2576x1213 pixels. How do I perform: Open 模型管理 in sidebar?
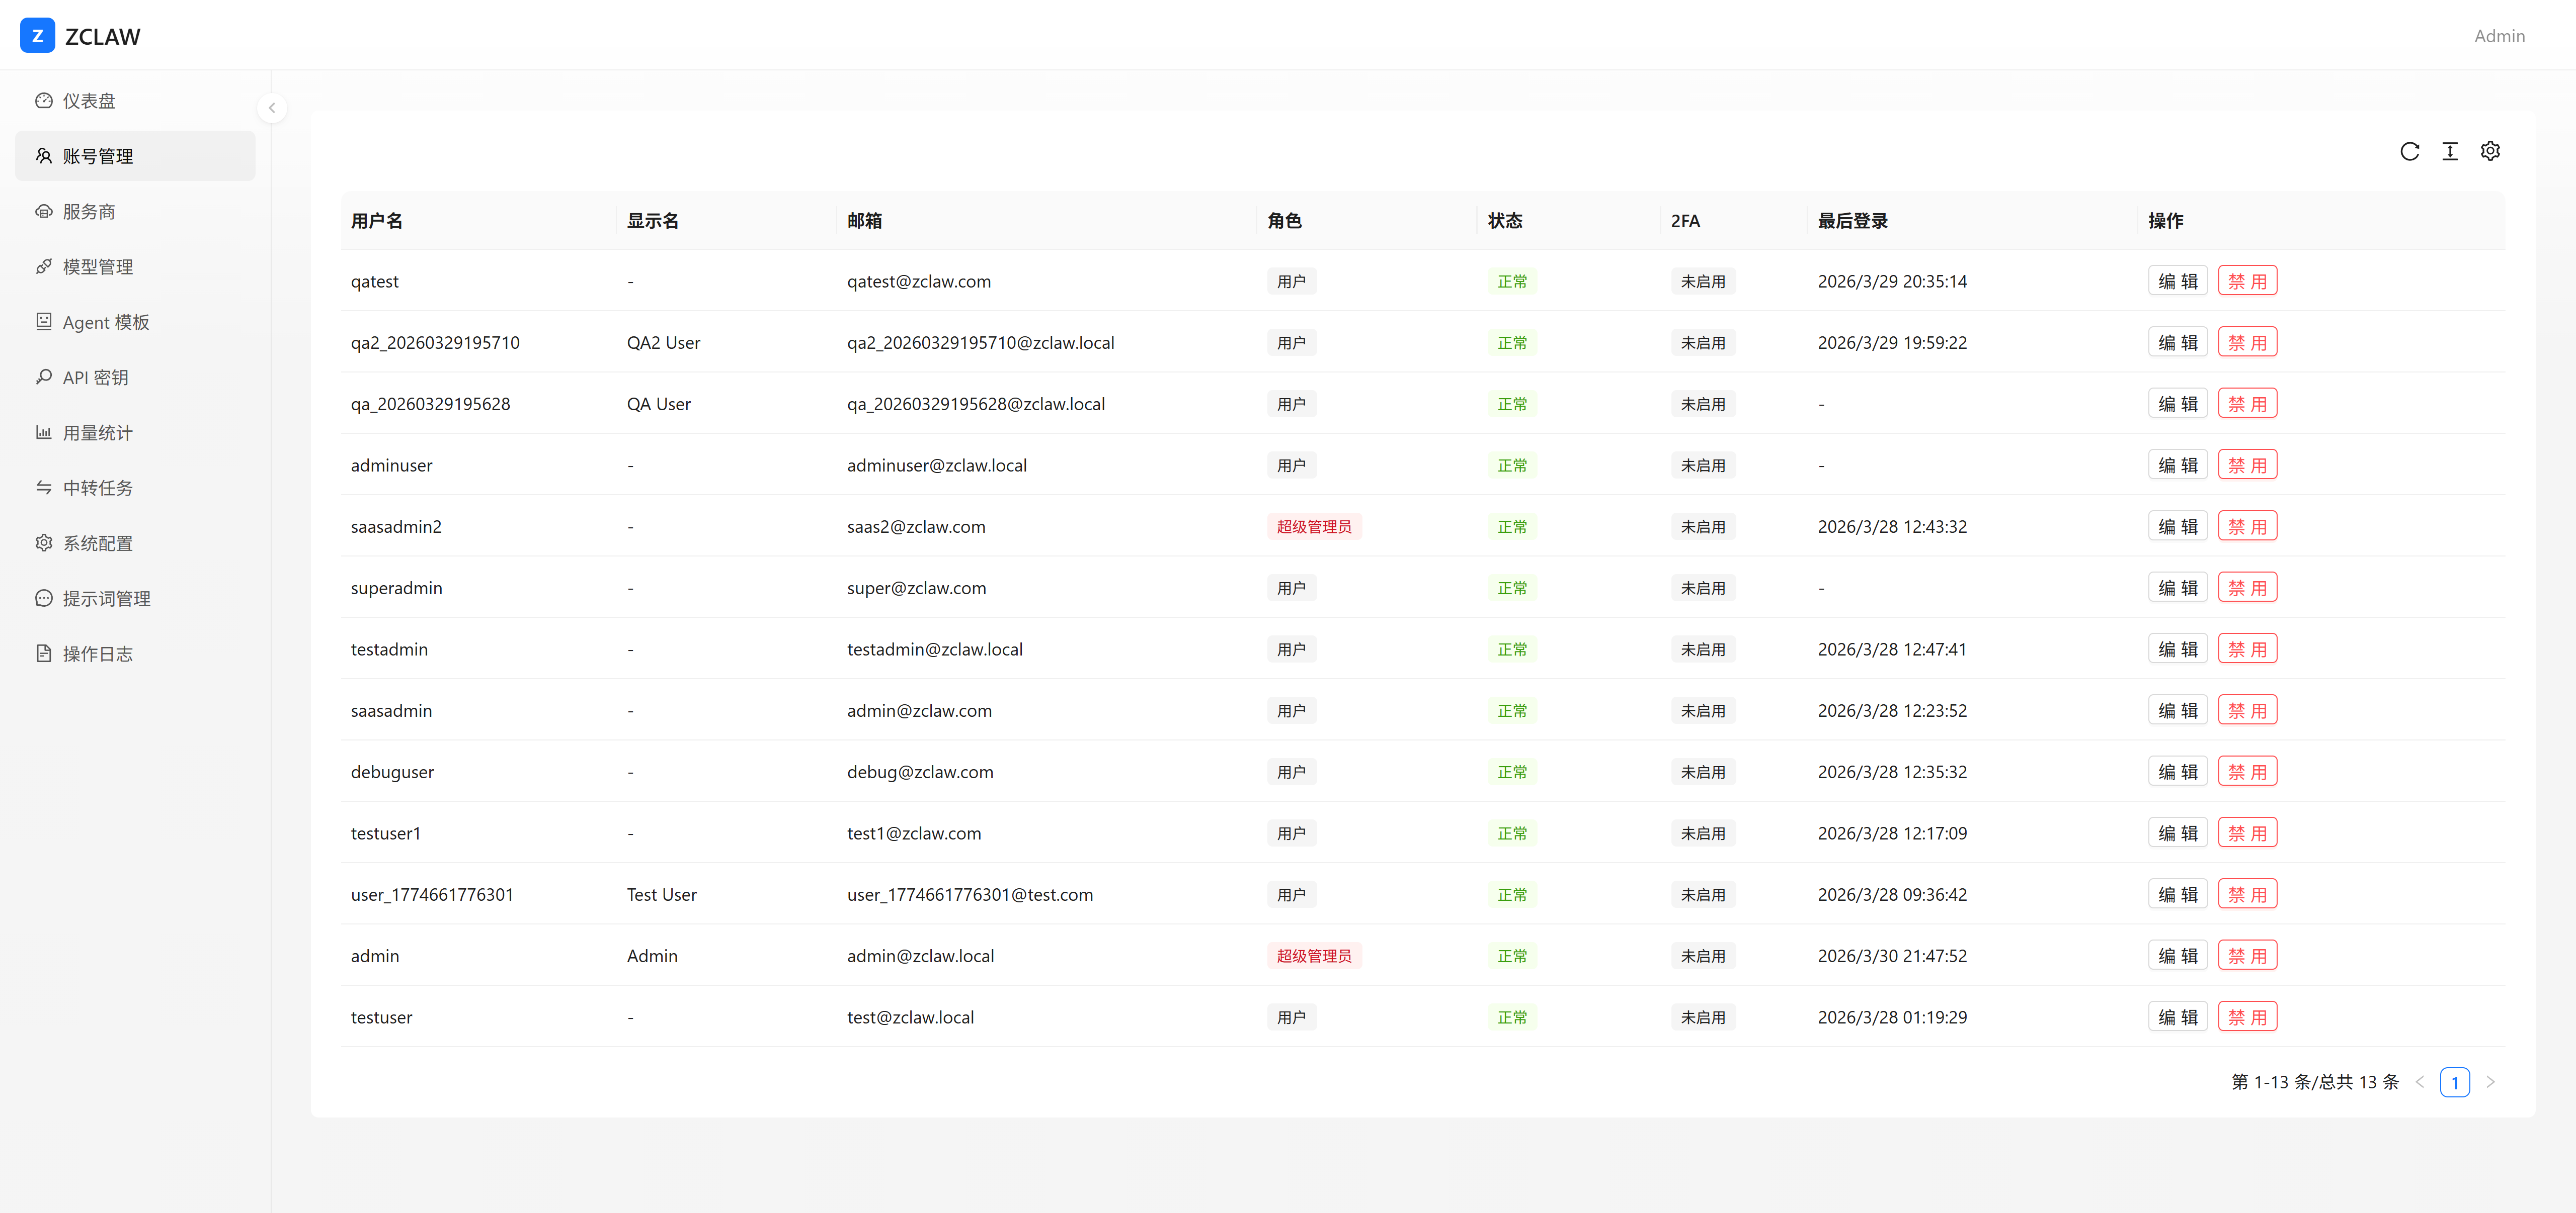click(97, 267)
